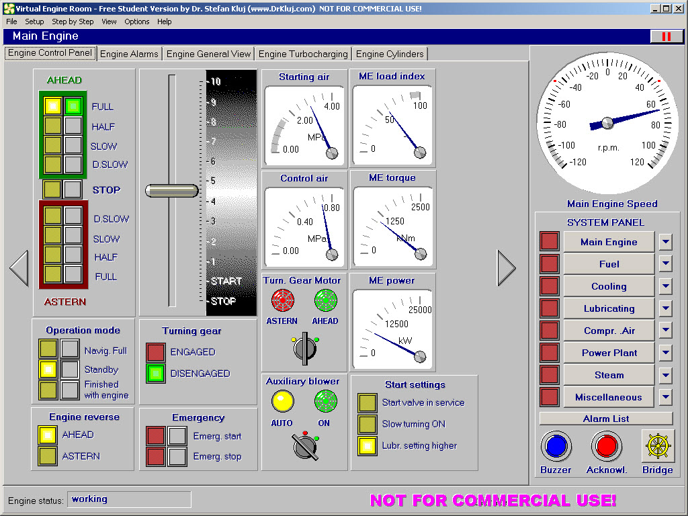688x516 pixels.
Task: Open the Step by Step menu
Action: 73,21
